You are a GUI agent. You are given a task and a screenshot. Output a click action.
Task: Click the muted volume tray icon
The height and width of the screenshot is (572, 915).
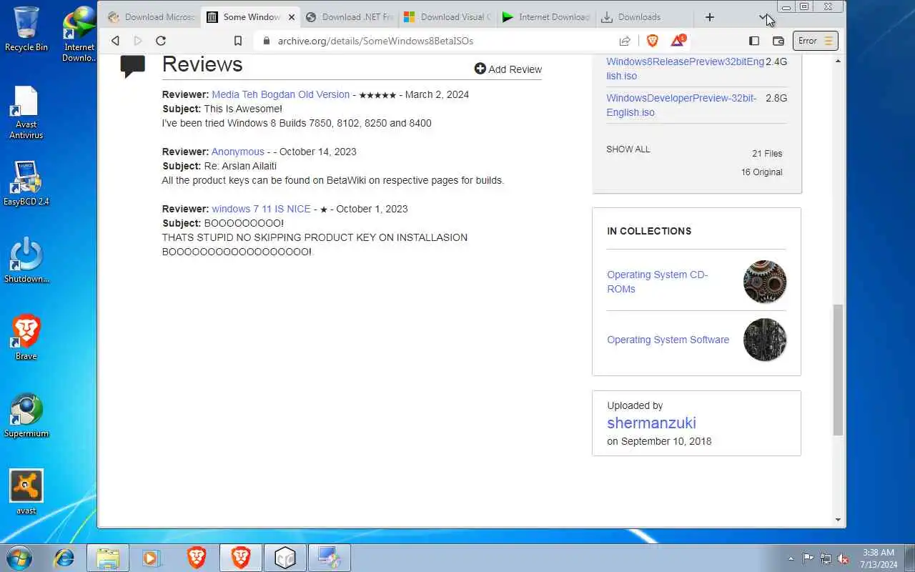[x=844, y=558]
